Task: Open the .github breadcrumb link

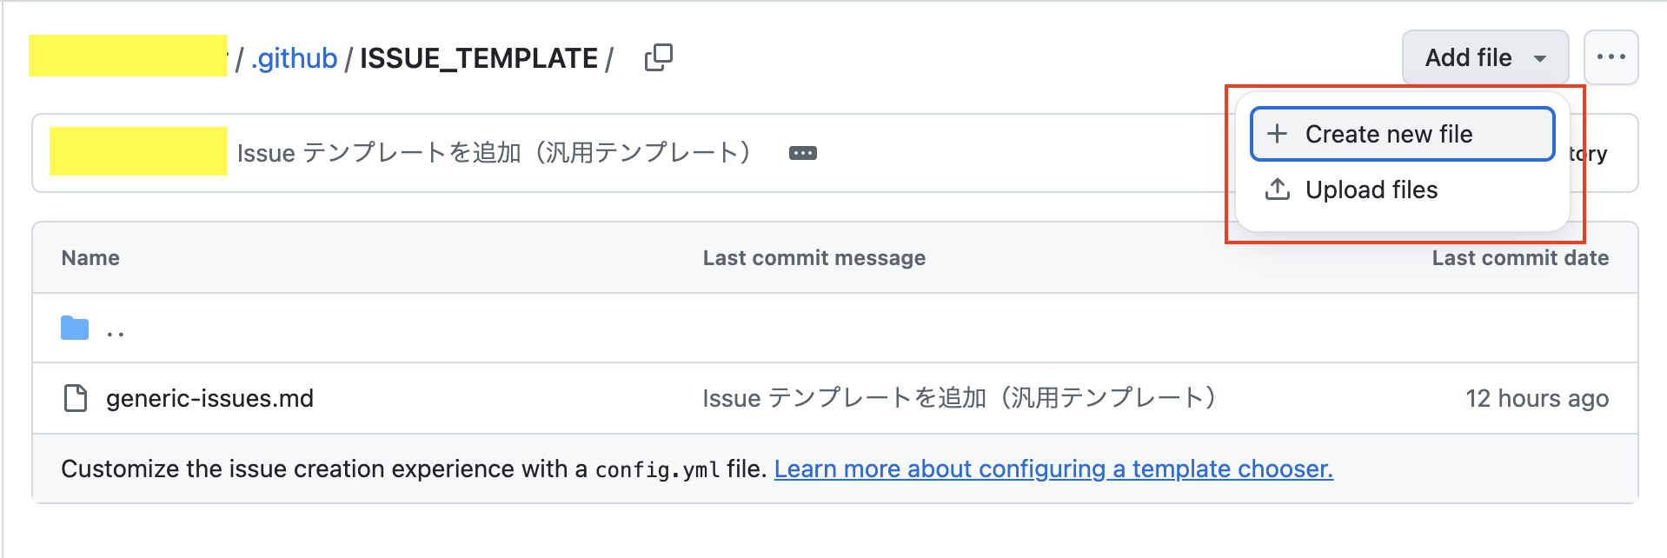Action: click(293, 56)
